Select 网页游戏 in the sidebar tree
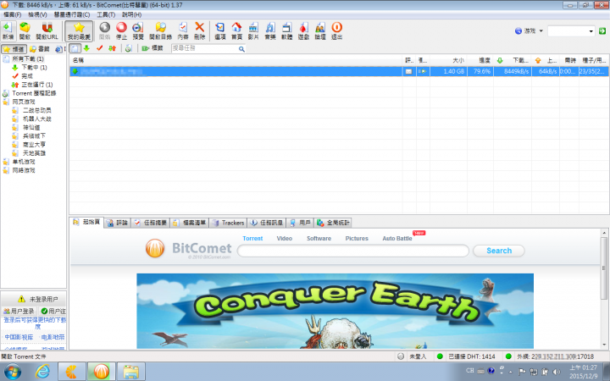Screen dimensions: 610x381 [24, 102]
